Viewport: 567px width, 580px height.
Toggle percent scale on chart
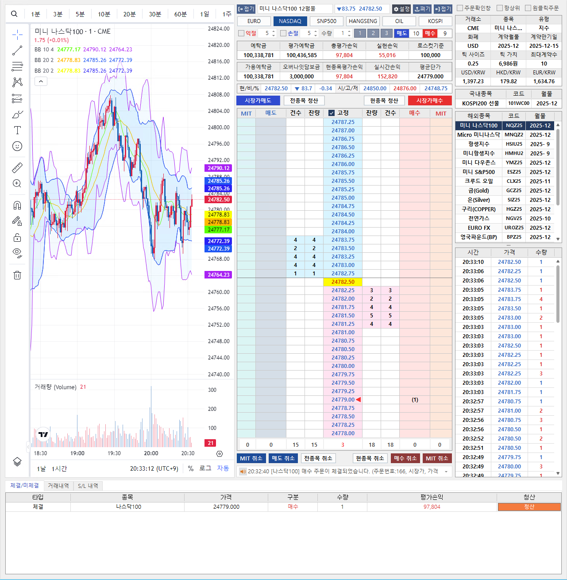click(x=191, y=468)
